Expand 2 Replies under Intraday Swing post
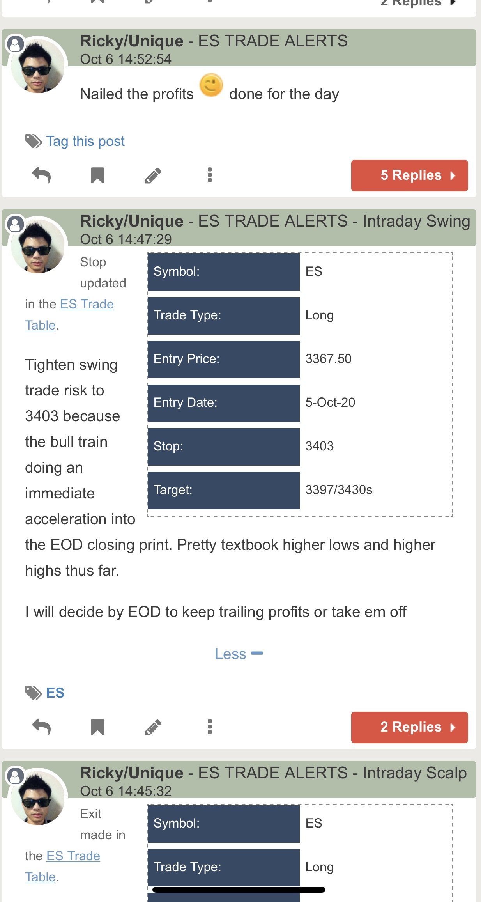 [x=409, y=727]
